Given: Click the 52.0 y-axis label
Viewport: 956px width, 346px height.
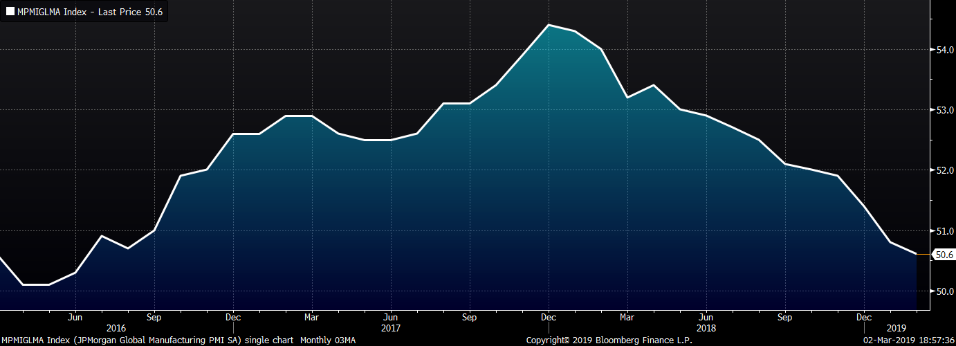Looking at the screenshot, I should click(x=945, y=170).
